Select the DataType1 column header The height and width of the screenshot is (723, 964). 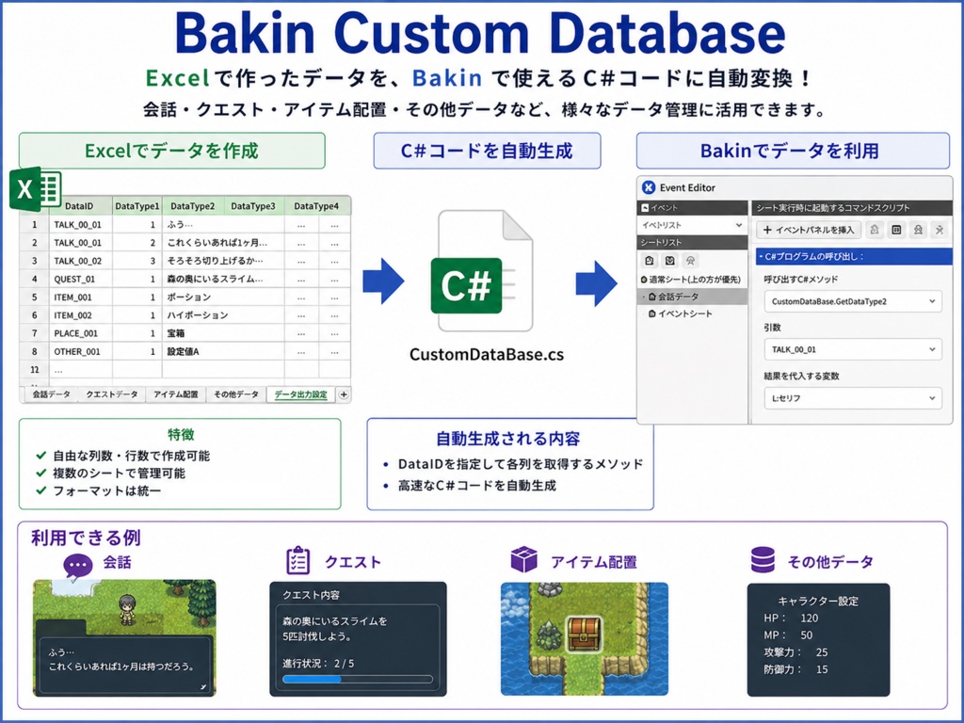(x=137, y=206)
